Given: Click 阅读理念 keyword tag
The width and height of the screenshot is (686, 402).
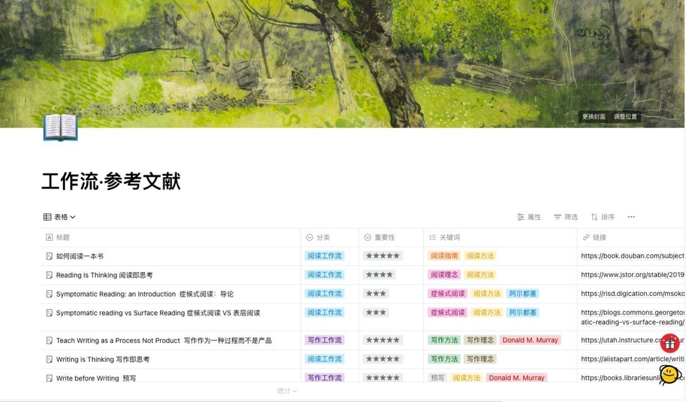Looking at the screenshot, I should (444, 275).
